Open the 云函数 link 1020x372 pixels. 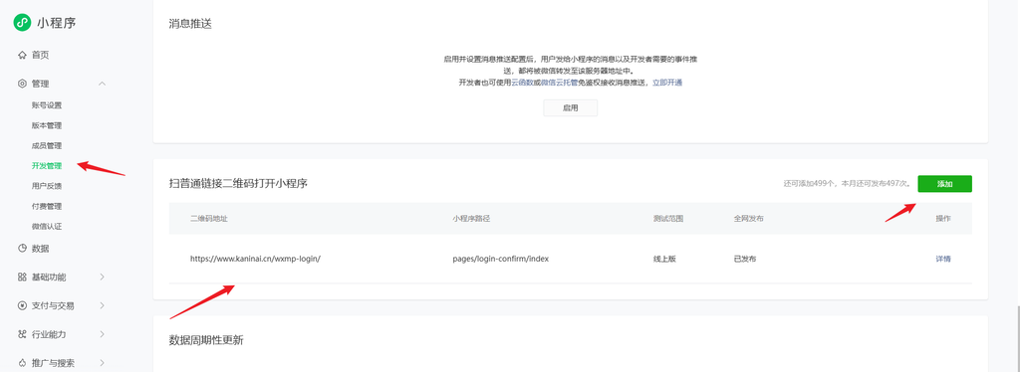click(522, 83)
